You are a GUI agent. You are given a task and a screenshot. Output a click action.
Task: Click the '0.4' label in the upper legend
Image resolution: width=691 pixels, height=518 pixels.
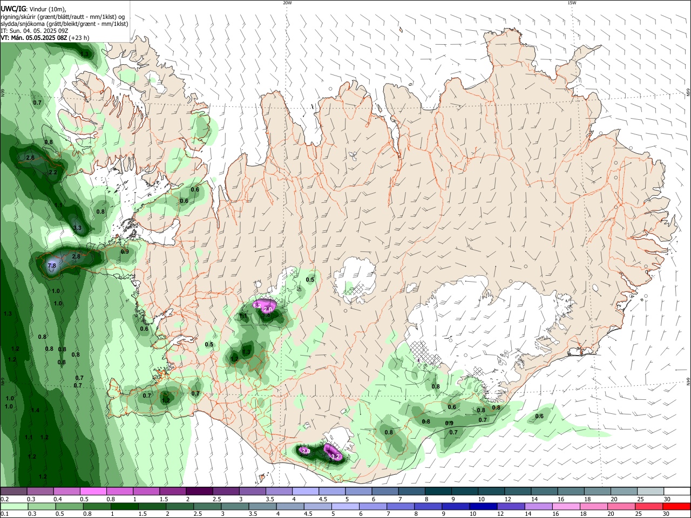58,499
